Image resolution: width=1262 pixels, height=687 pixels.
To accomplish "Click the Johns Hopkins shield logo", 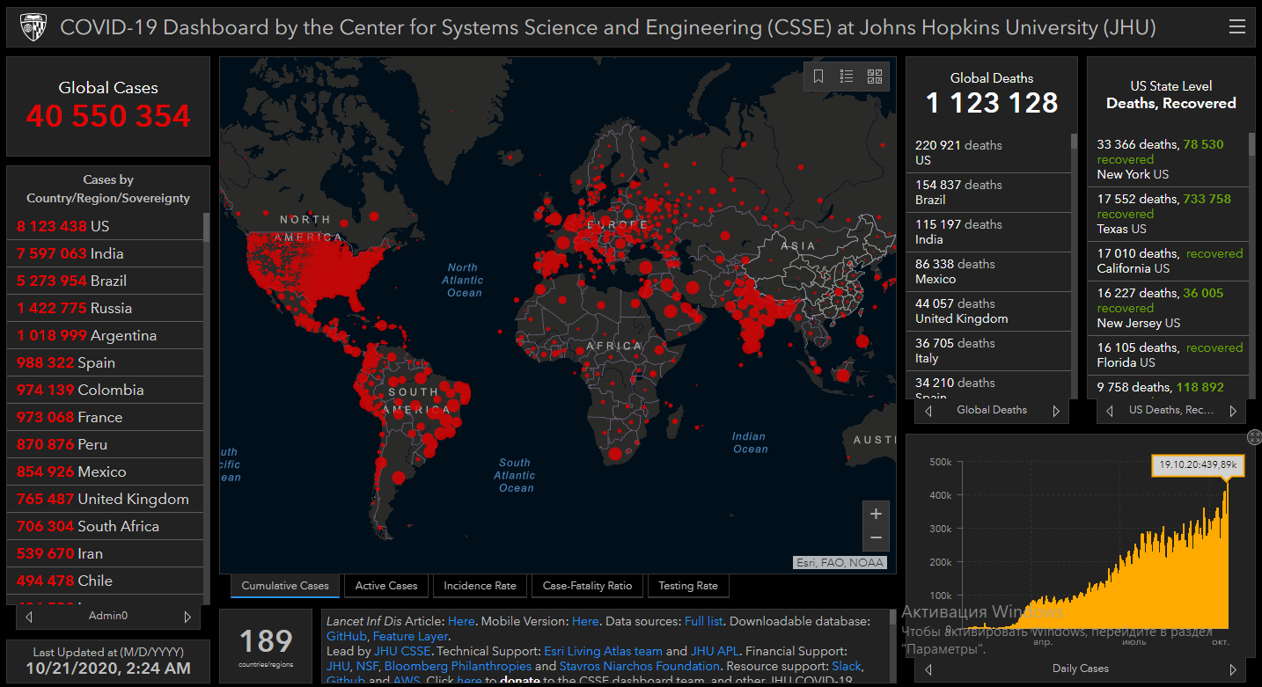I will click(33, 27).
